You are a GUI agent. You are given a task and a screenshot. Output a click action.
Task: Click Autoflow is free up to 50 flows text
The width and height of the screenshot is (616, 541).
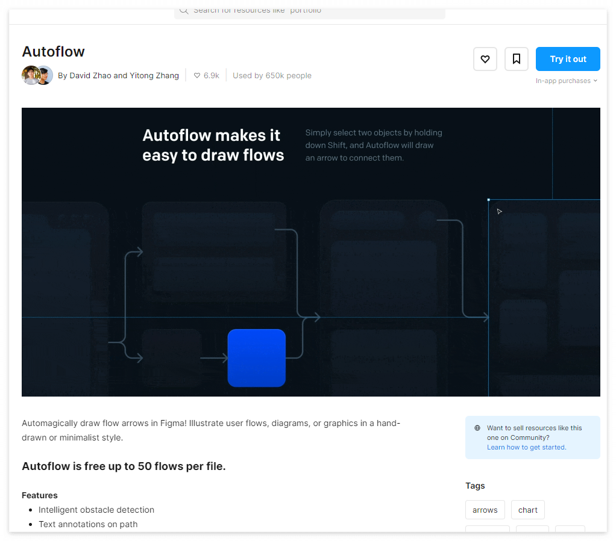124,466
